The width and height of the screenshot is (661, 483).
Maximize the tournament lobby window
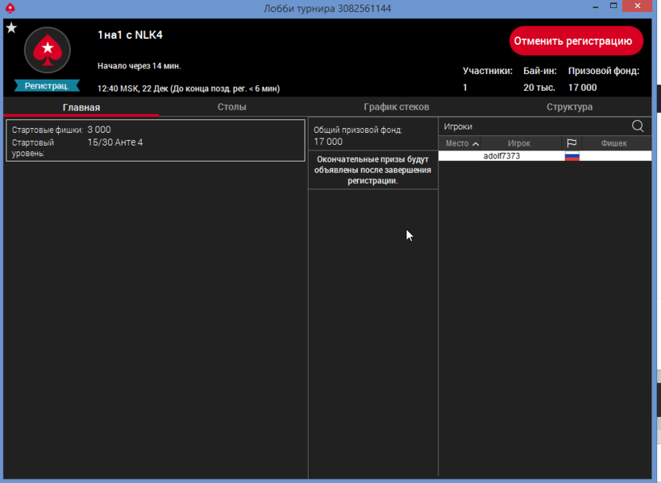click(613, 8)
